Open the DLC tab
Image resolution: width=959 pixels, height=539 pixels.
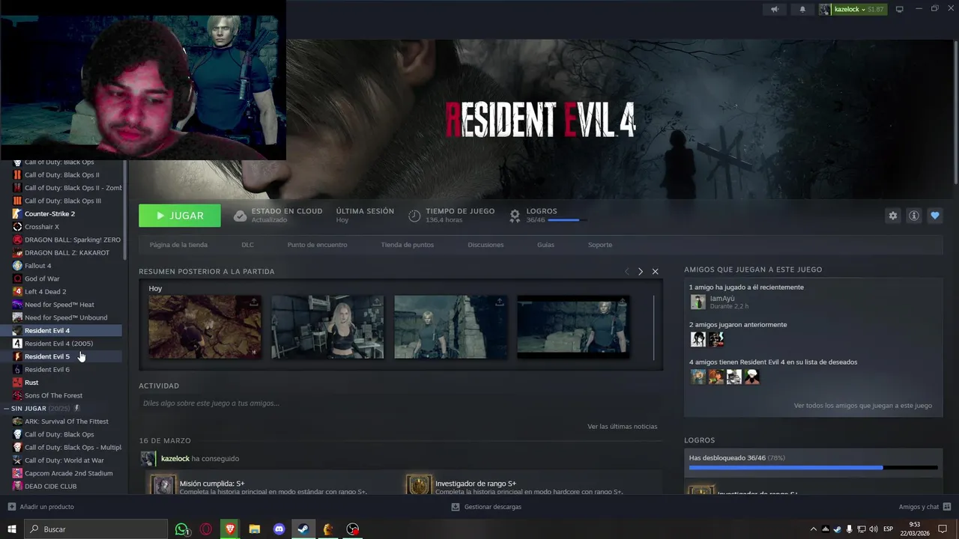[247, 245]
